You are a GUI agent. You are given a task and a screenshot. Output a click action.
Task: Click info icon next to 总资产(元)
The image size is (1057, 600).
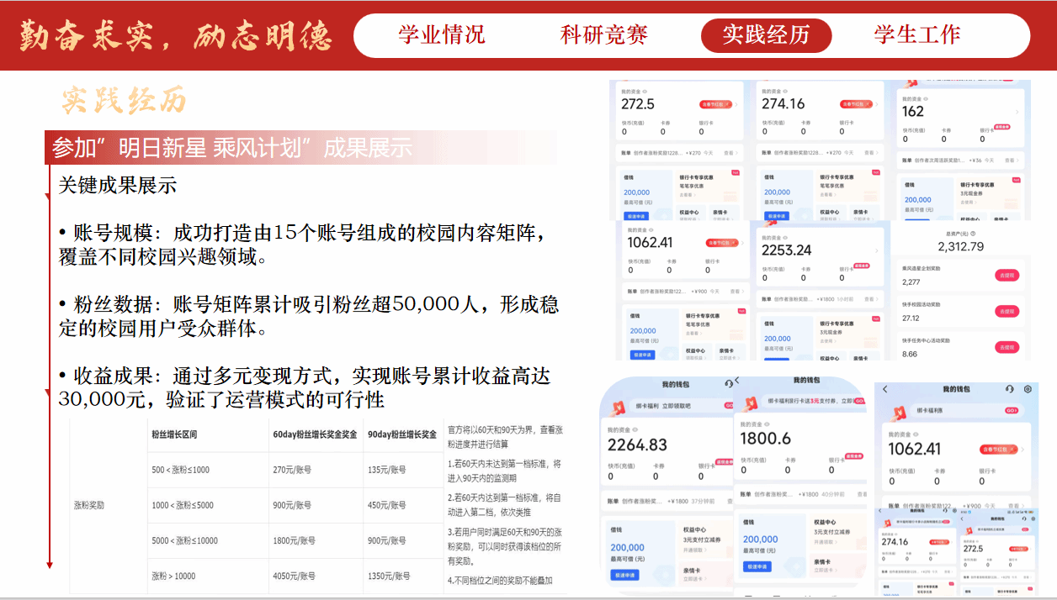pos(973,234)
